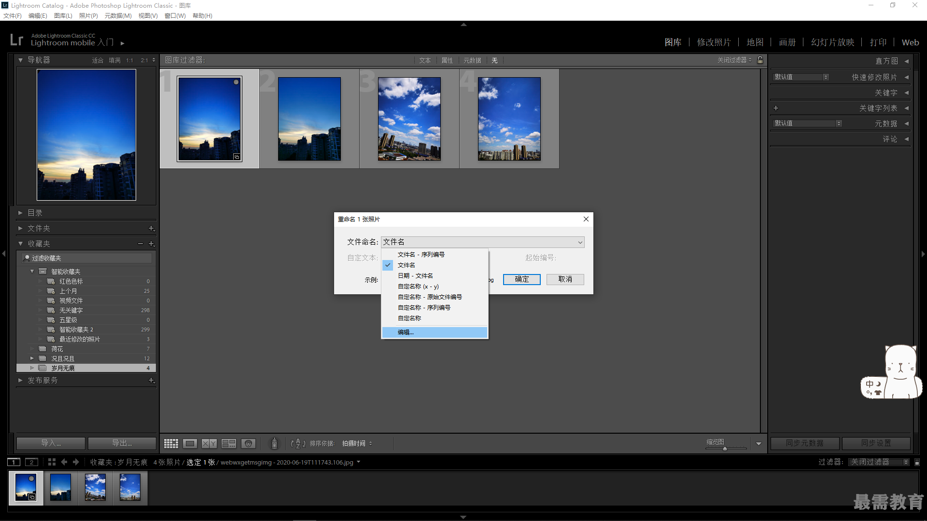
Task: Enable Text (文本) library filter
Action: (425, 60)
